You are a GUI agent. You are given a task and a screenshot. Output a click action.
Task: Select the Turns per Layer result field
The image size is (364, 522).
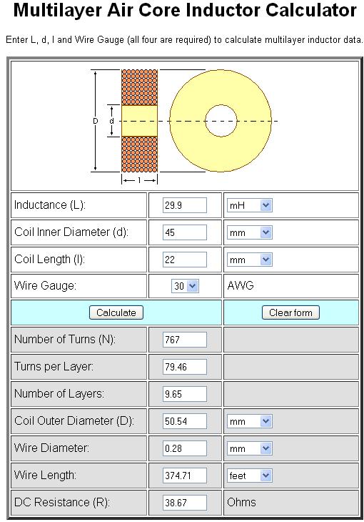click(184, 367)
